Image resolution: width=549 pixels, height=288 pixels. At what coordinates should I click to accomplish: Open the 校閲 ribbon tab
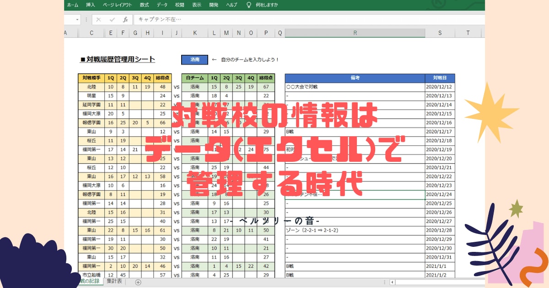(x=180, y=5)
